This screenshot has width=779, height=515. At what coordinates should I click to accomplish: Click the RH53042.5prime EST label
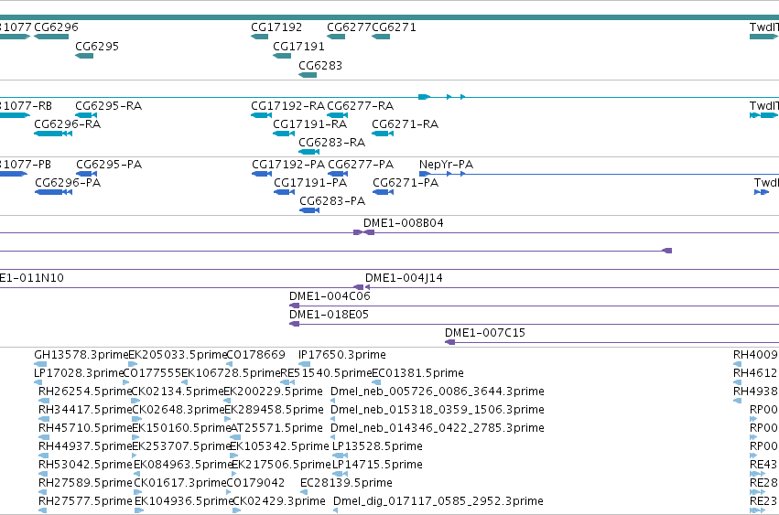pos(85,465)
